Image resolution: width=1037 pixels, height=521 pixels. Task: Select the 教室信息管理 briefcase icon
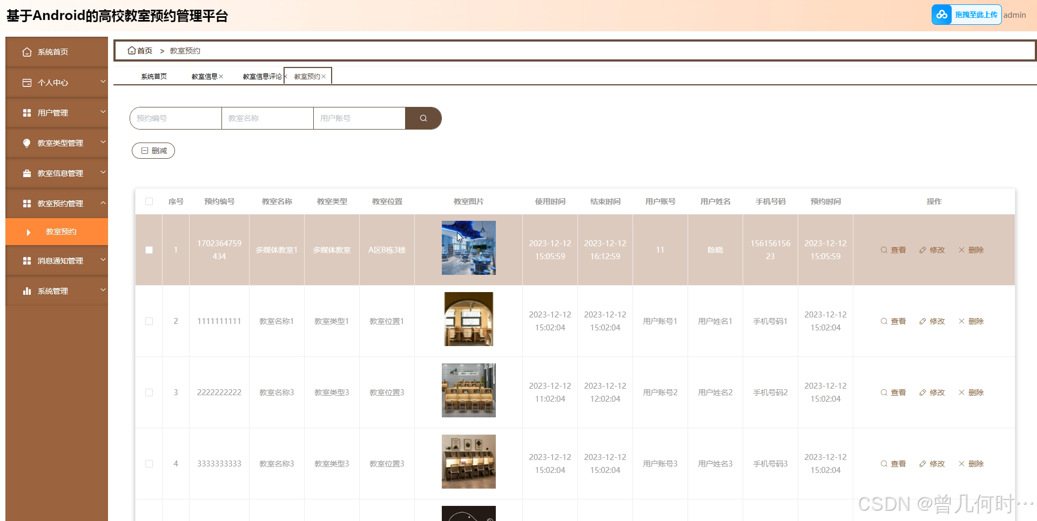(x=27, y=173)
